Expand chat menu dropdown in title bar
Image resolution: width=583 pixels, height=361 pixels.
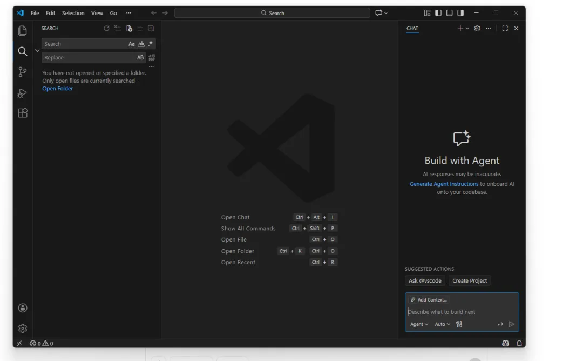[387, 13]
